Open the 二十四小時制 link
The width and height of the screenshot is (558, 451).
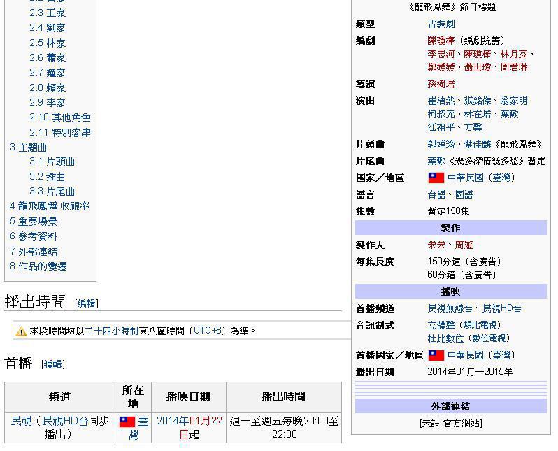111,331
